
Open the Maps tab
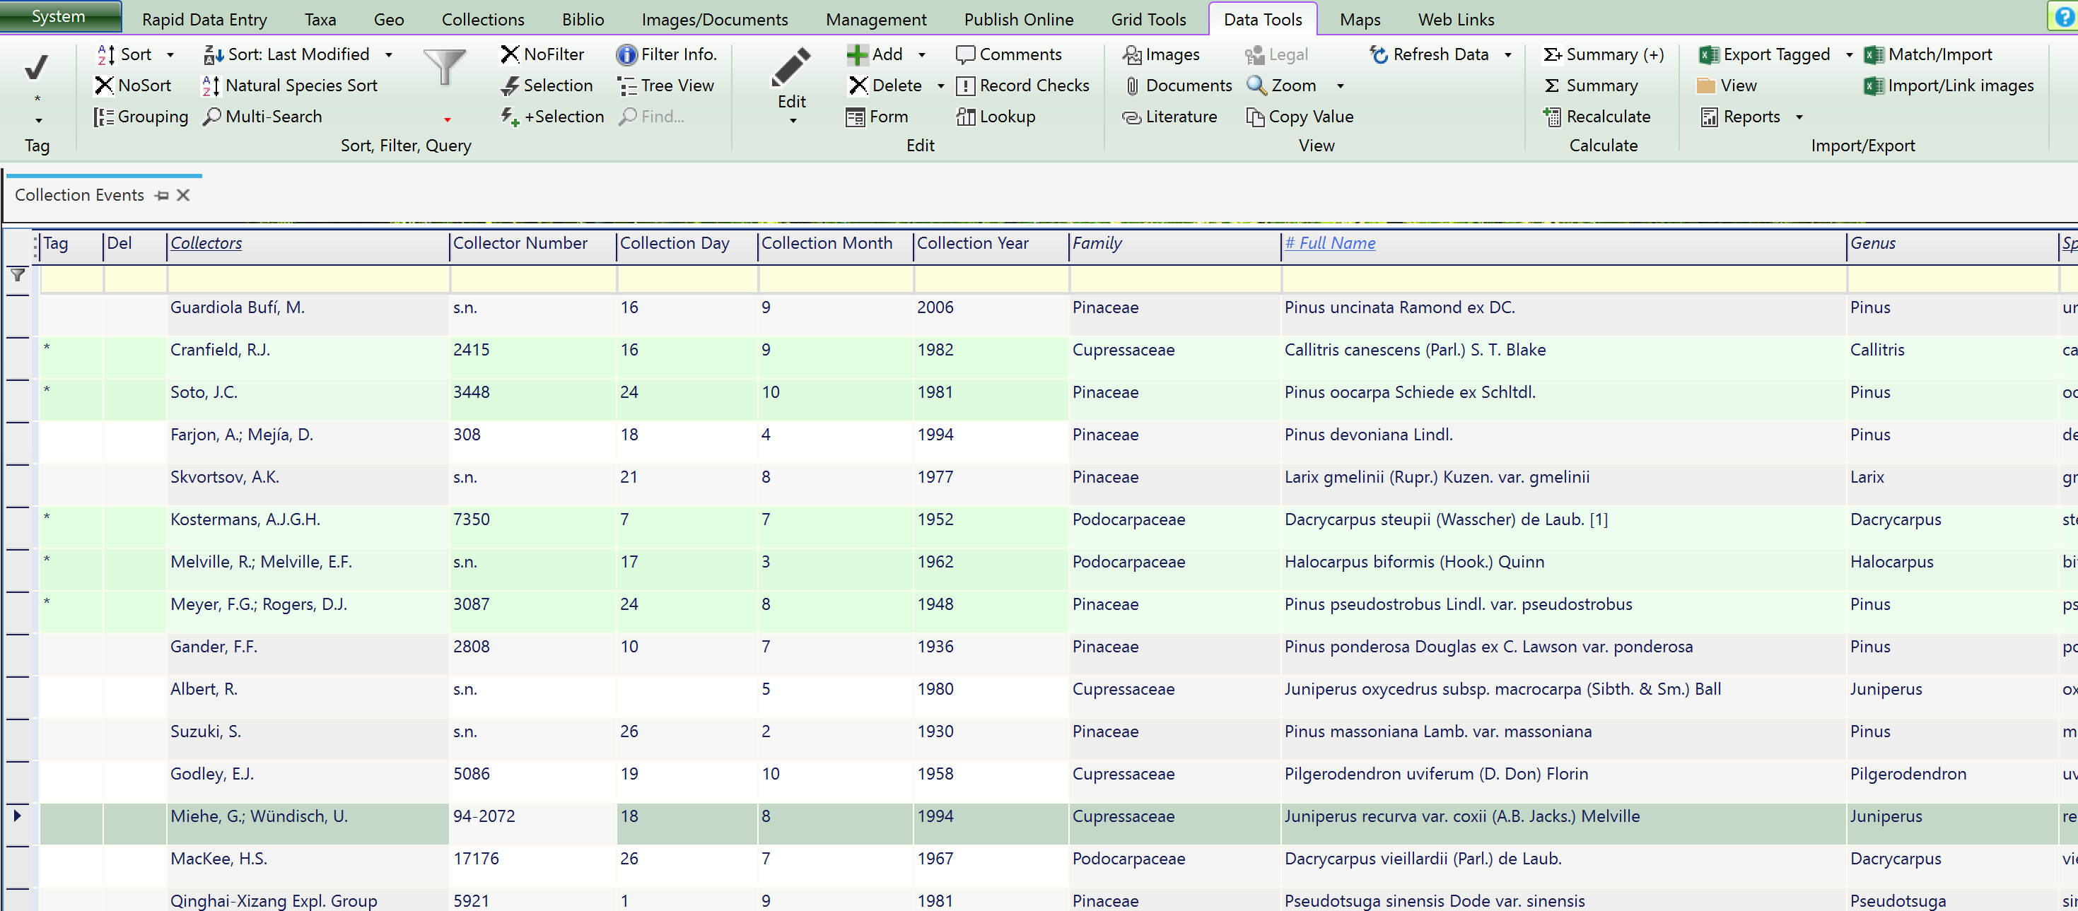point(1359,19)
